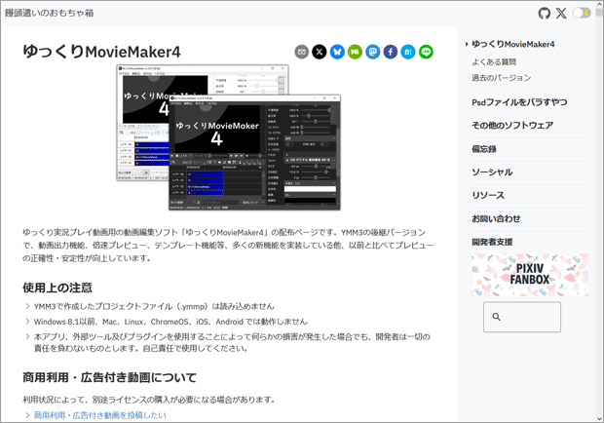Image resolution: width=604 pixels, height=423 pixels.
Task: Click the Windows 8.1以前、Mac、Linux list item
Action: 170,322
